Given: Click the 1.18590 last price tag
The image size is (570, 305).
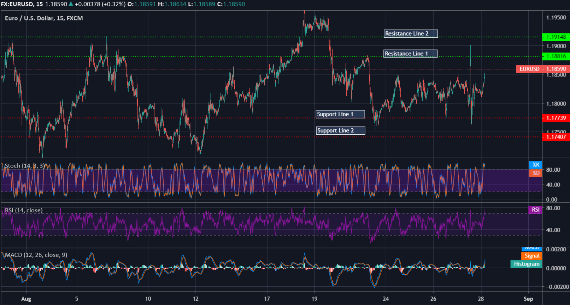Looking at the screenshot, I should 556,69.
